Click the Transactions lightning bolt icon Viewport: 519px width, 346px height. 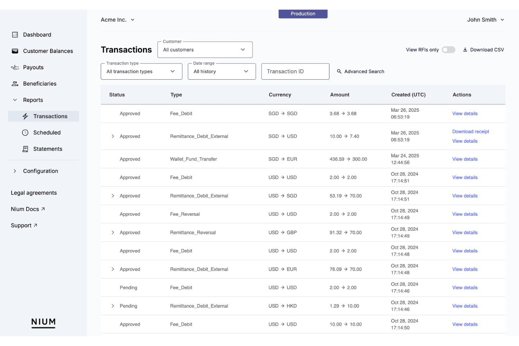point(25,116)
